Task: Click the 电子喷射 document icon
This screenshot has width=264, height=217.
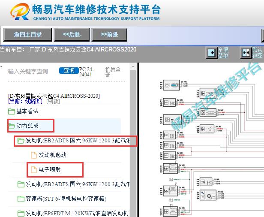Action: [x=34, y=169]
